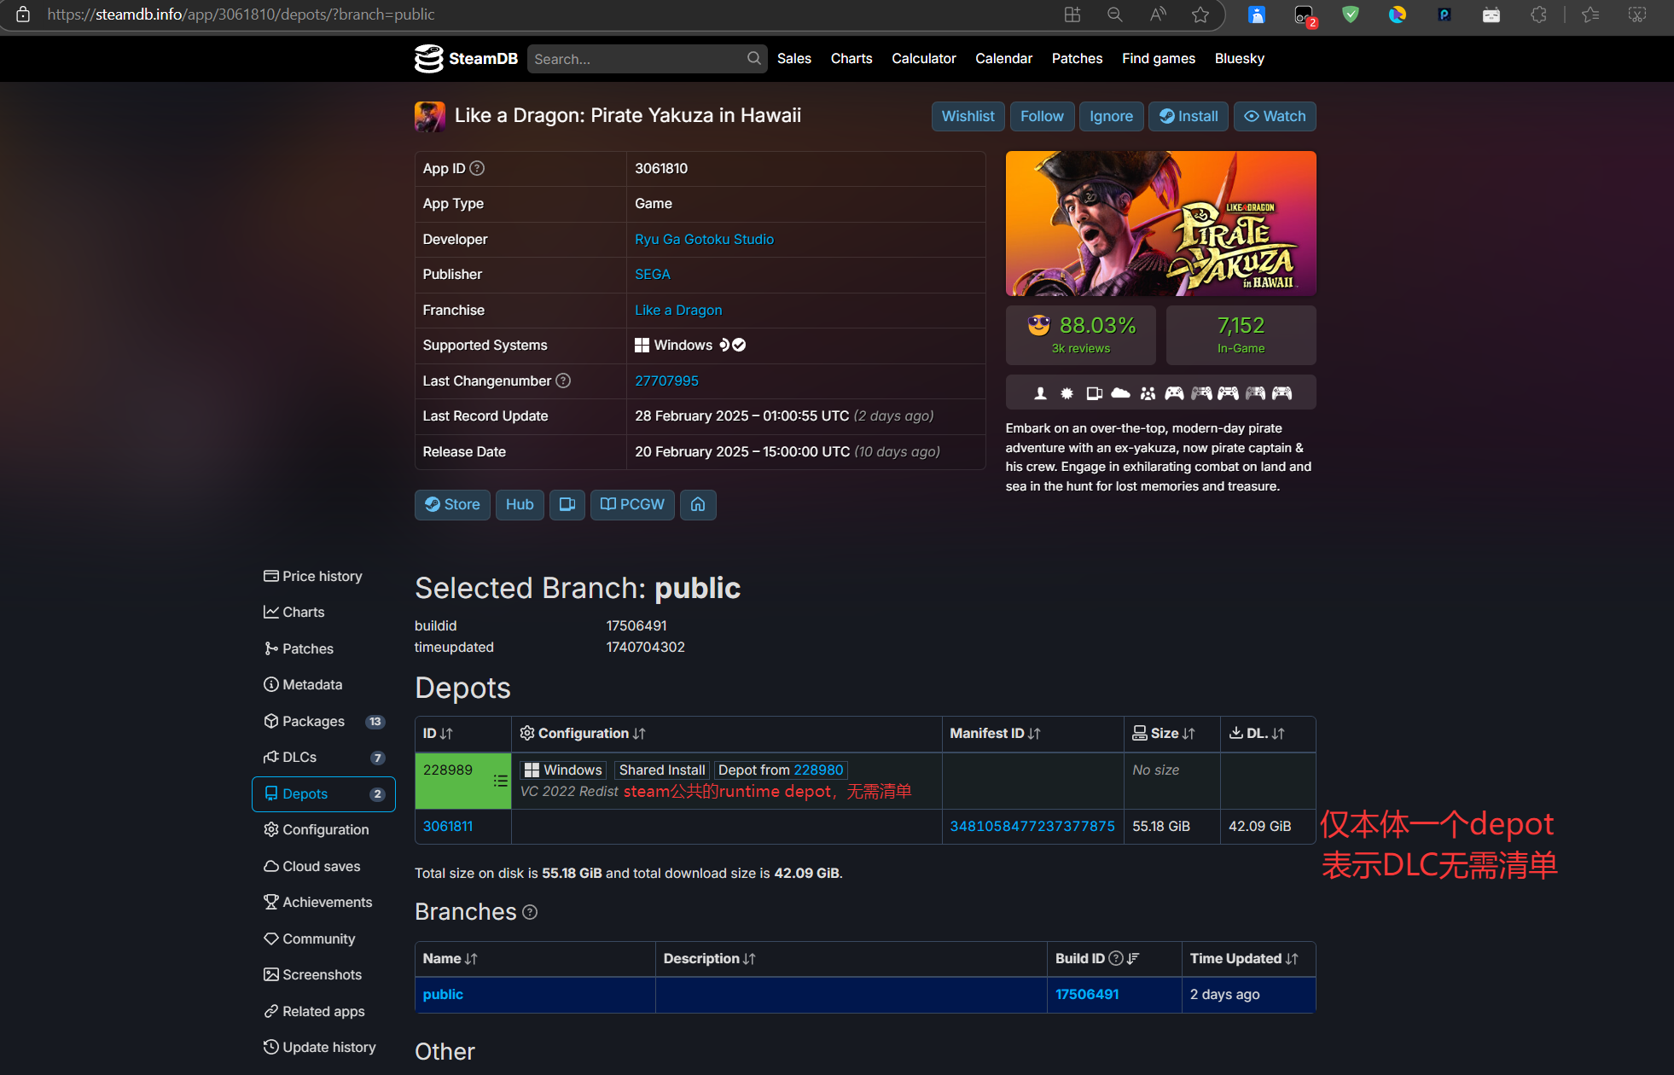Click the SteamDB logo
Viewport: 1674px width, 1075px height.
[x=466, y=59]
